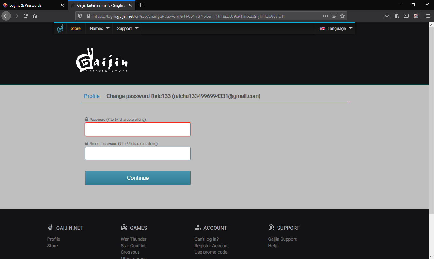Open the Library bookshelf icon
This screenshot has width=434, height=259.
pos(397,16)
